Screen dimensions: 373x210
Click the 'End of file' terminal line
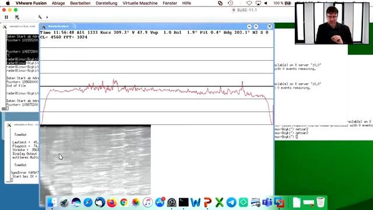[16, 86]
